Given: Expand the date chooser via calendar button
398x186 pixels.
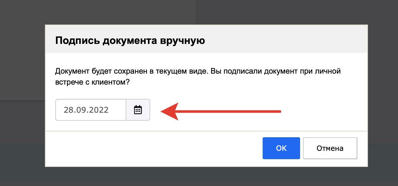Looking at the screenshot, I should point(138,110).
